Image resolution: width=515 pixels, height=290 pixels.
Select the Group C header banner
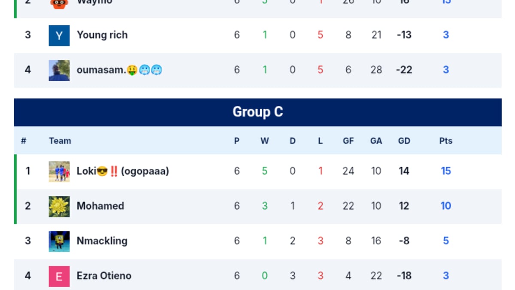tap(257, 112)
